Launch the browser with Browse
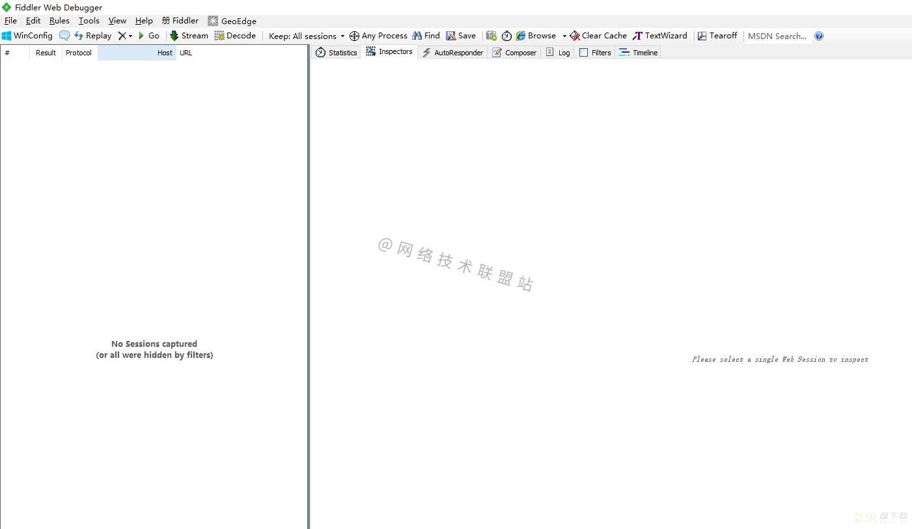This screenshot has width=912, height=529. point(536,36)
